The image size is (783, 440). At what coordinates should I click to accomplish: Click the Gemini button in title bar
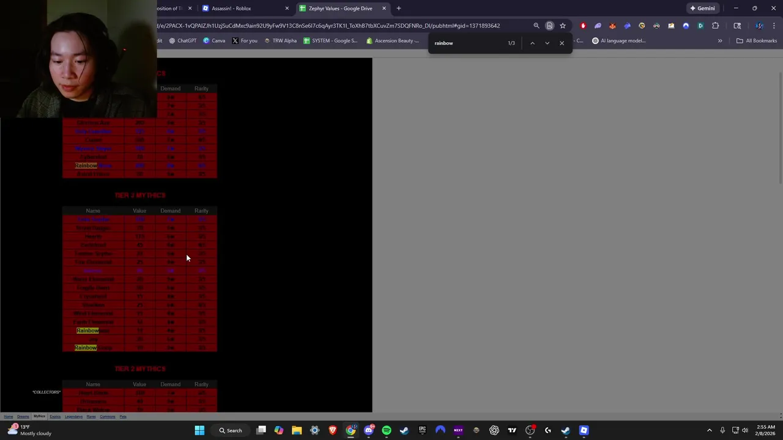coord(702,9)
